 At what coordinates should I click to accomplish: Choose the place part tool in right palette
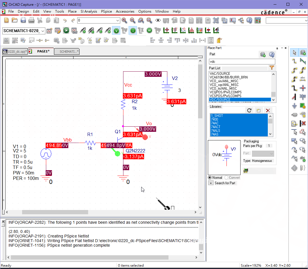[303, 52]
